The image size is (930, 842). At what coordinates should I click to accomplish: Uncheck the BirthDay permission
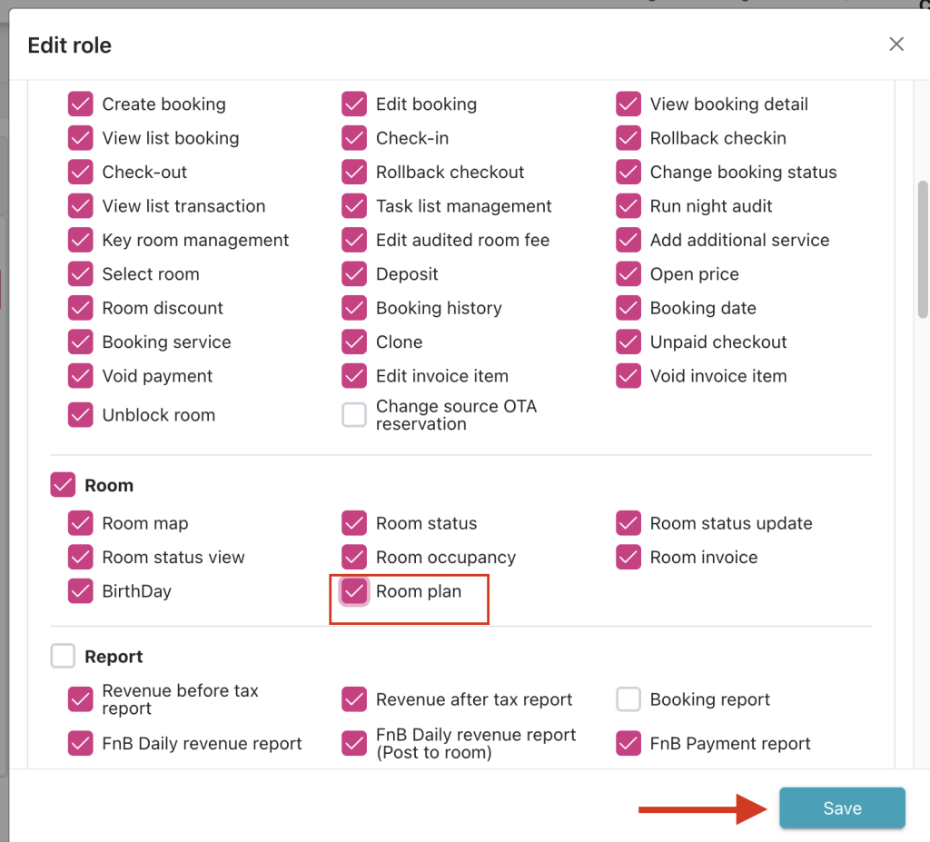pos(81,591)
